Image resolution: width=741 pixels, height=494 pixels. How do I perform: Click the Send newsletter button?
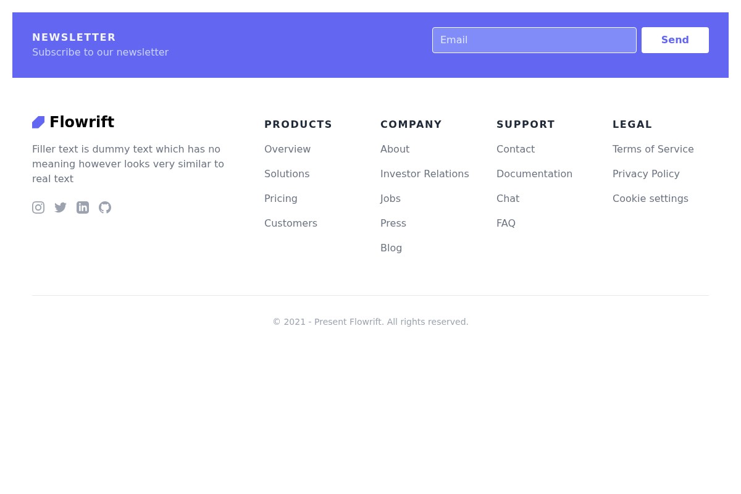675,40
